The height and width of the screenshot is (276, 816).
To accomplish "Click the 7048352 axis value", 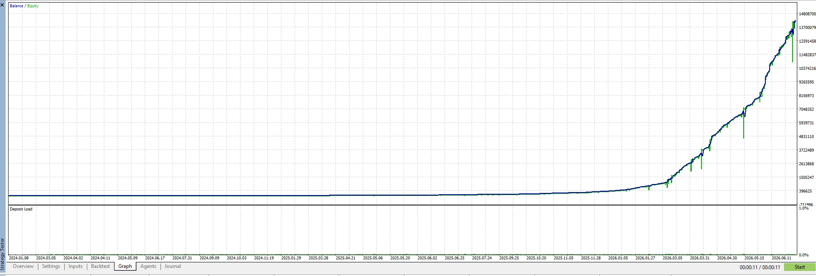I will click(x=806, y=109).
